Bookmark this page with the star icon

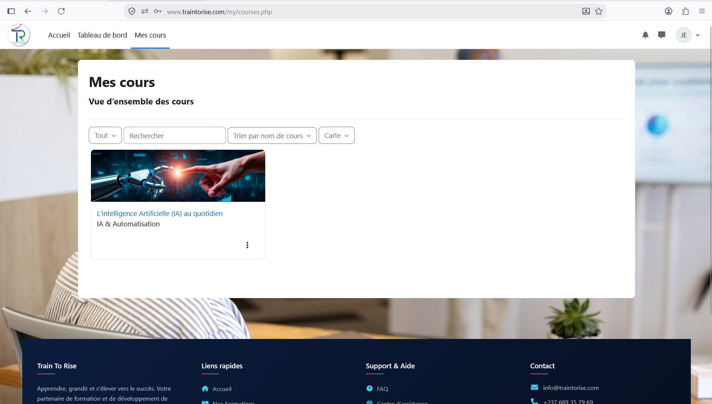click(599, 11)
